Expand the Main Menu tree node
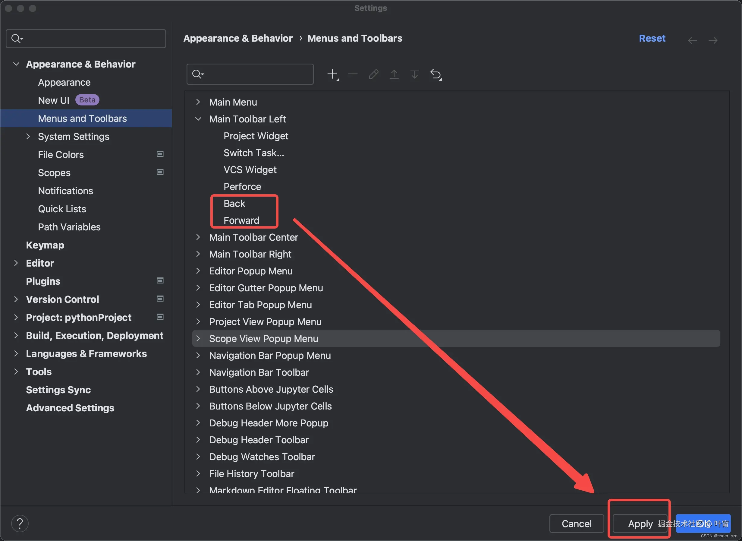 [198, 102]
